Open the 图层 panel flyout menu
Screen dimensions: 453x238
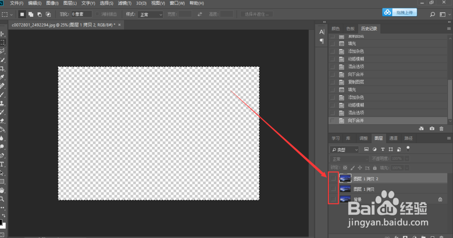pyautogui.click(x=448, y=138)
